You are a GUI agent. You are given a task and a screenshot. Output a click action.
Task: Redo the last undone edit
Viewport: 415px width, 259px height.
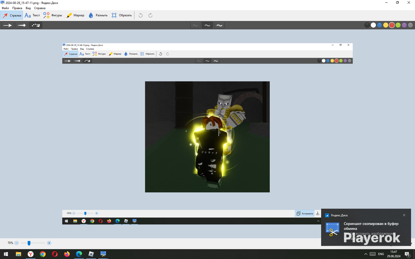click(x=150, y=15)
